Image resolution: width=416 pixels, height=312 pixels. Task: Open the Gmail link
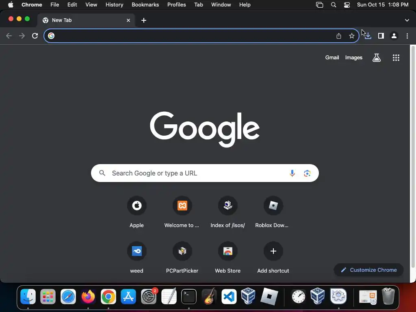(x=332, y=58)
